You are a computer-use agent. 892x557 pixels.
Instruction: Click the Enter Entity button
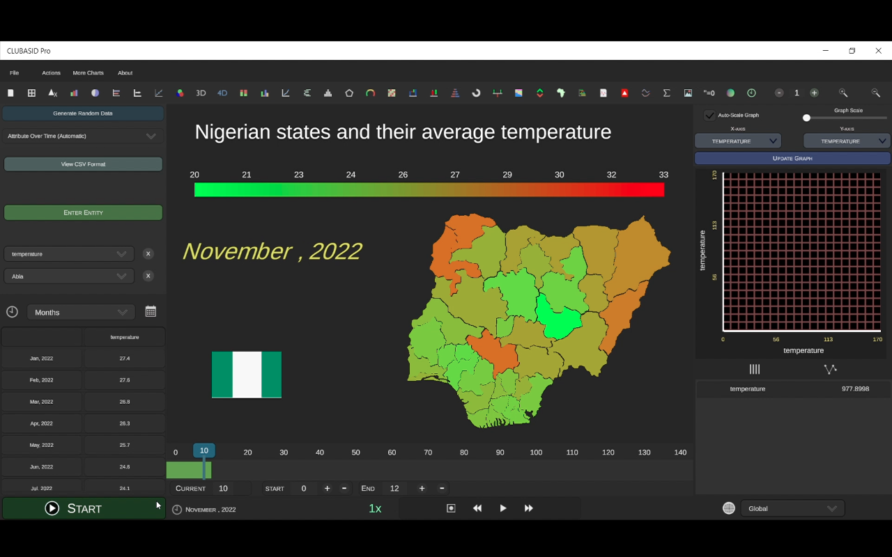click(83, 212)
